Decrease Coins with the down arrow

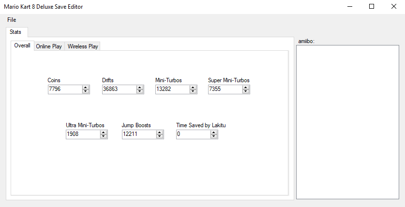point(86,91)
